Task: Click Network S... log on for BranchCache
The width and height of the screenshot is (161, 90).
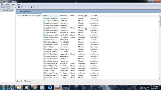Action: [x=94, y=47]
